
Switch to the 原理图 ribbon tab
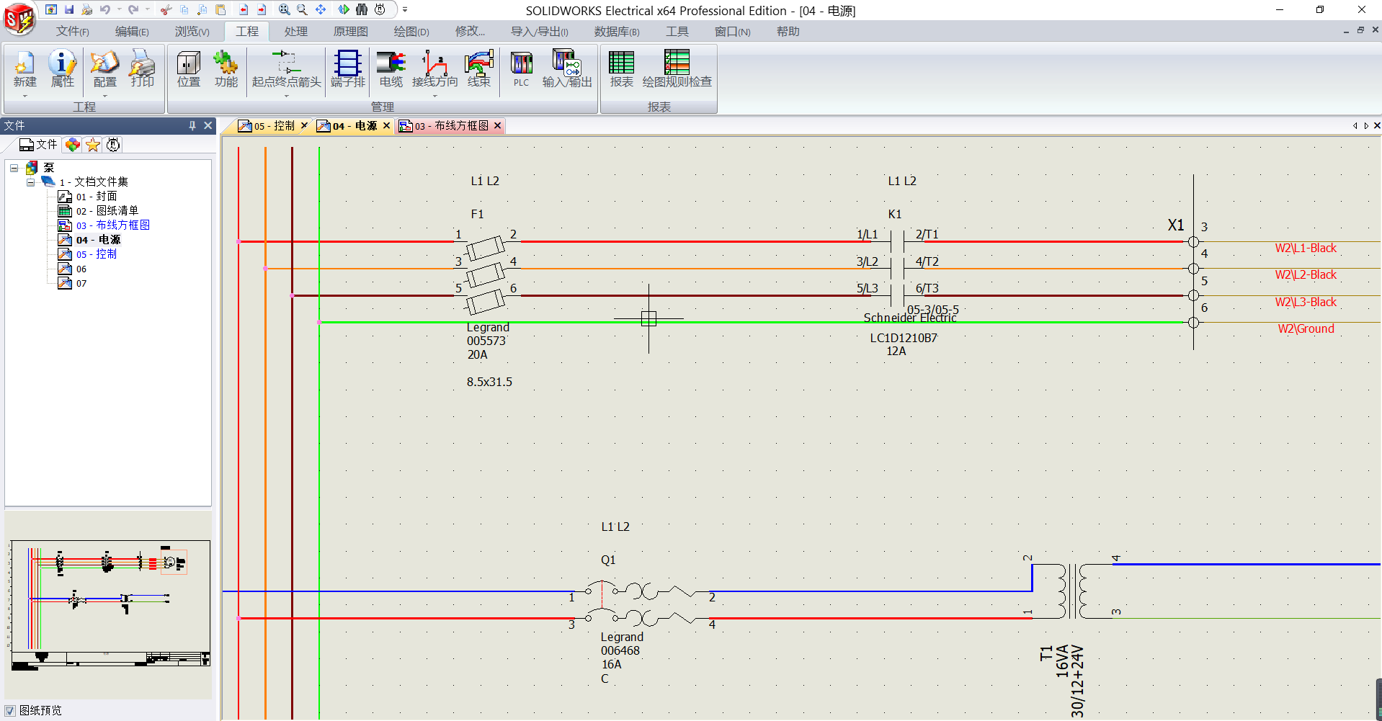(350, 32)
